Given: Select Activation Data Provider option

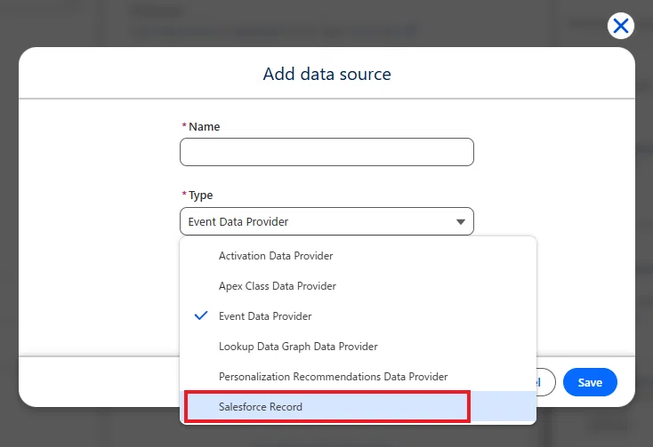Looking at the screenshot, I should [358, 255].
